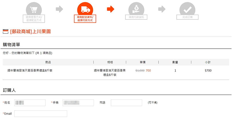Click the $700 subtotal value
The height and width of the screenshot is (121, 232).
[208, 70]
